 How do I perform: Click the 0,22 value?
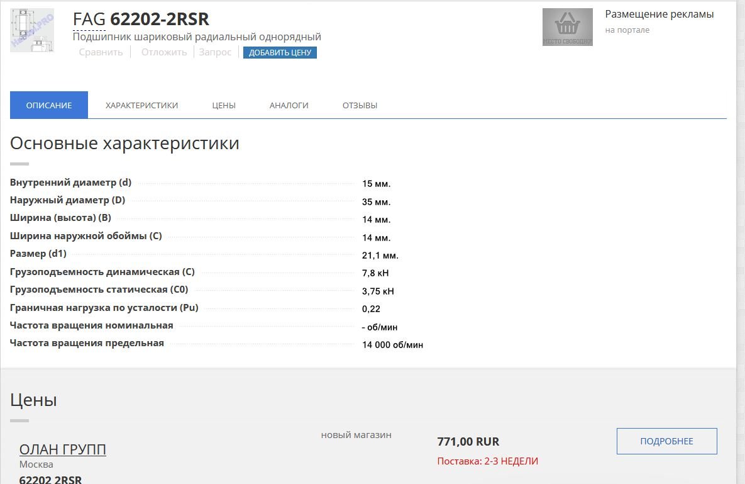[371, 309]
